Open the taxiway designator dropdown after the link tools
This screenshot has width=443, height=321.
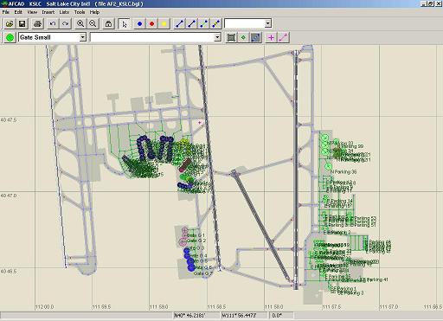268,23
